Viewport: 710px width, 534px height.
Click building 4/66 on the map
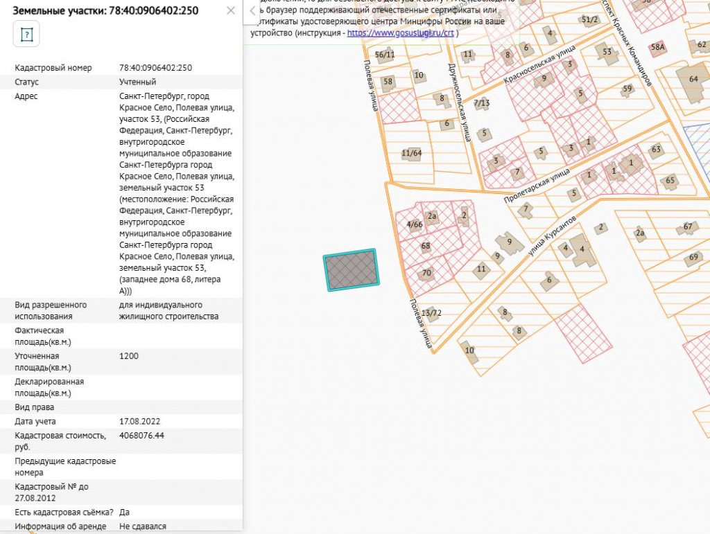[415, 224]
